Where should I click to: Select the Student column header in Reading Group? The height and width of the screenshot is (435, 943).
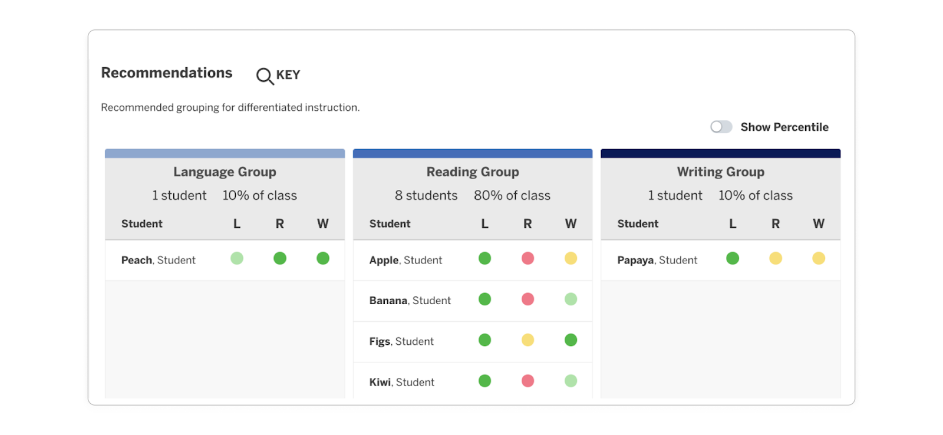[x=390, y=223]
